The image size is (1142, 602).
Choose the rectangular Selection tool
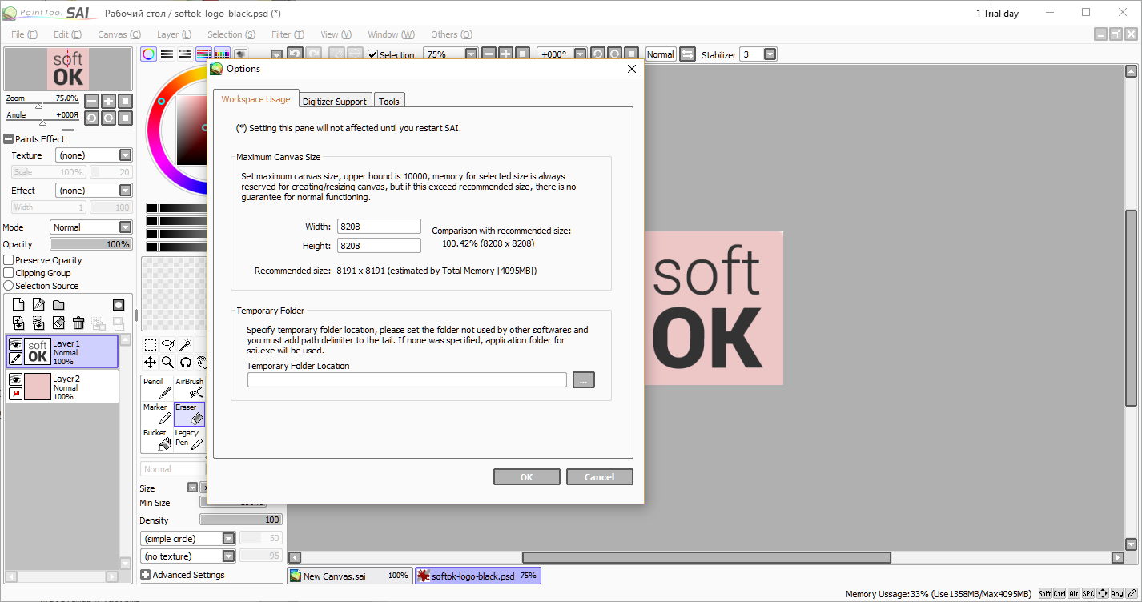(x=151, y=345)
